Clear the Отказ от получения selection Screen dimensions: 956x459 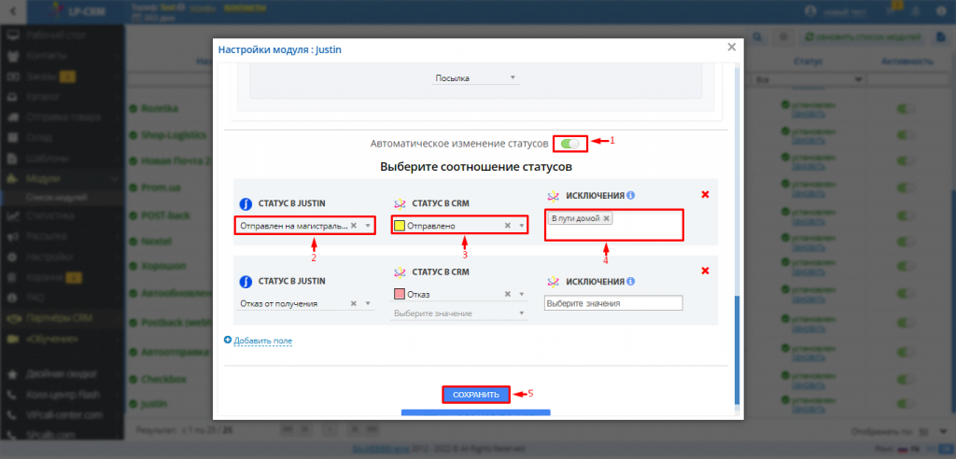(x=354, y=303)
